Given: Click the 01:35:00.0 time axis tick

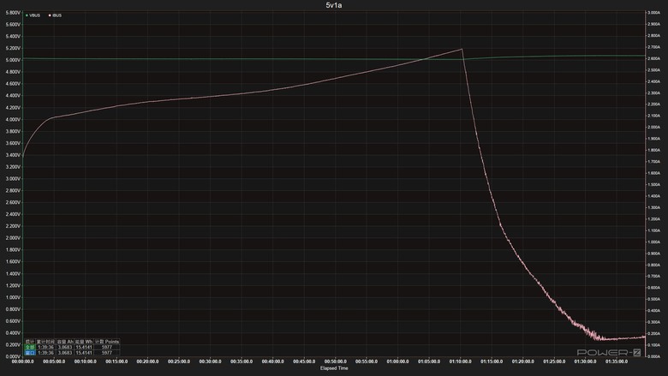Looking at the screenshot, I should click(x=617, y=361).
